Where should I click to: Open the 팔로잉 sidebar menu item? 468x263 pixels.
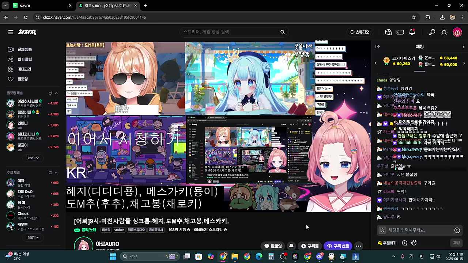pos(18,79)
